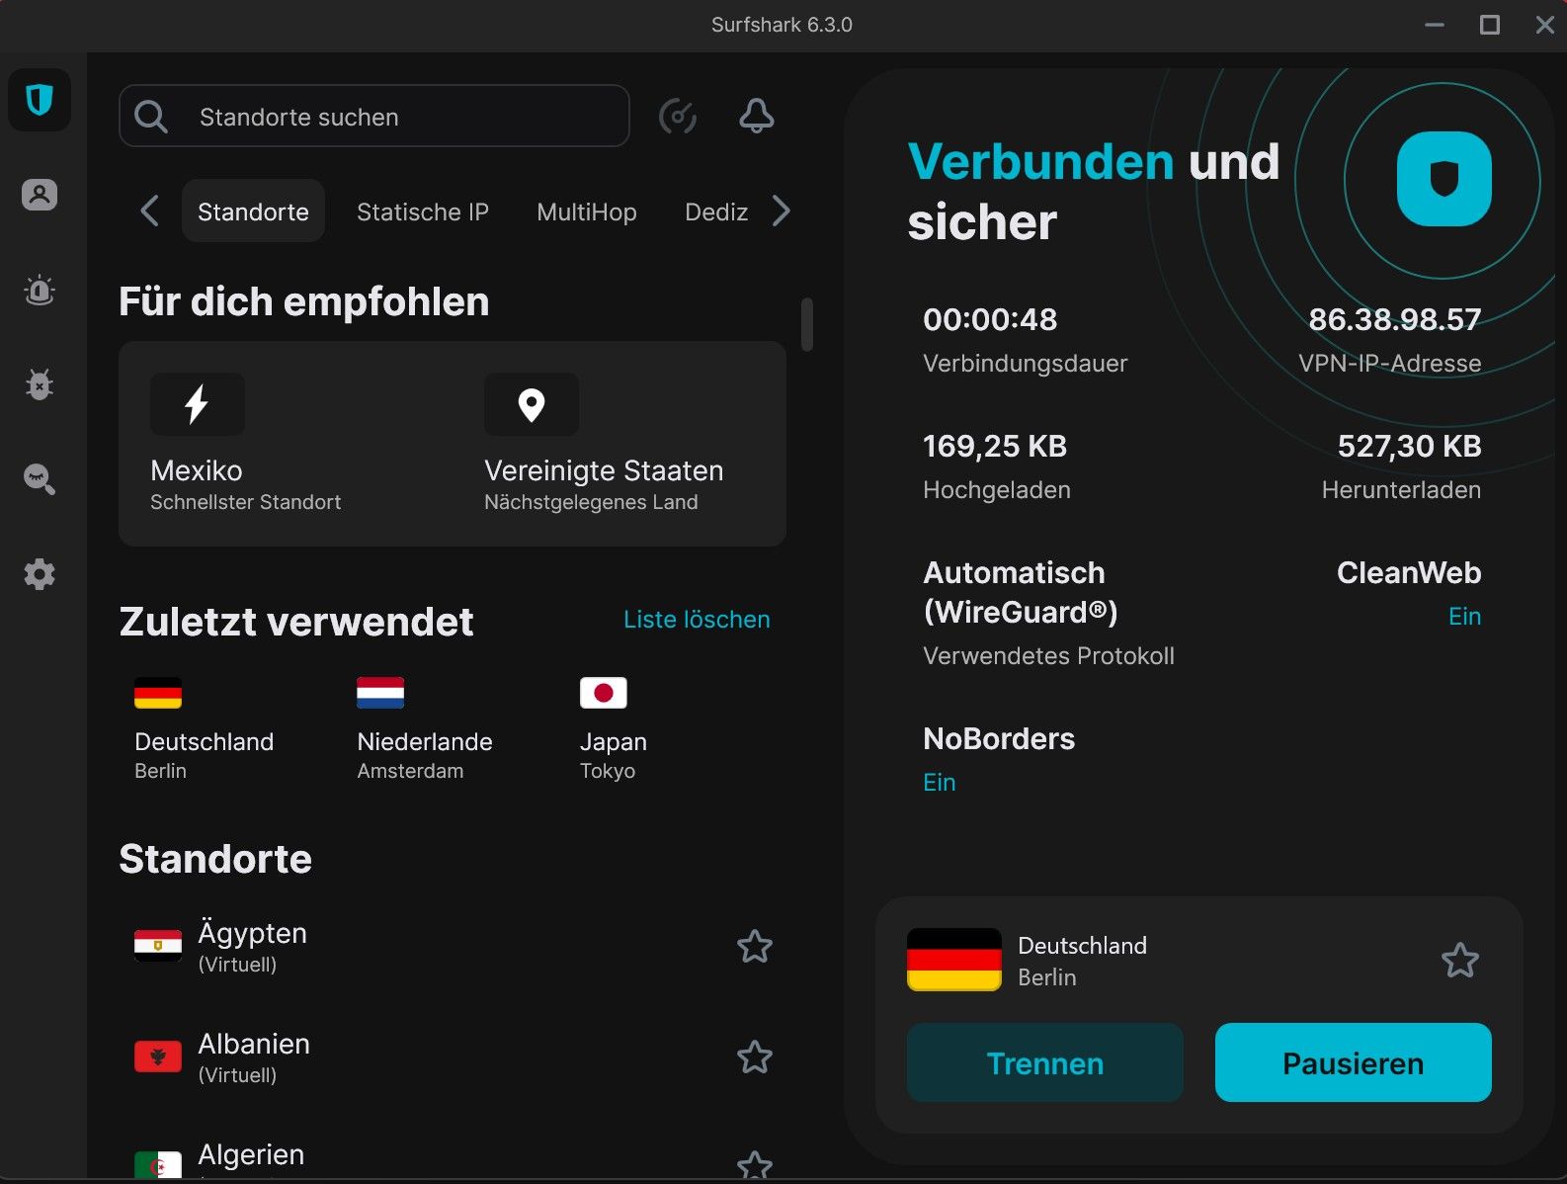Toggle the NoBorders Ein setting
Viewport: 1567px width, 1184px height.
[940, 783]
